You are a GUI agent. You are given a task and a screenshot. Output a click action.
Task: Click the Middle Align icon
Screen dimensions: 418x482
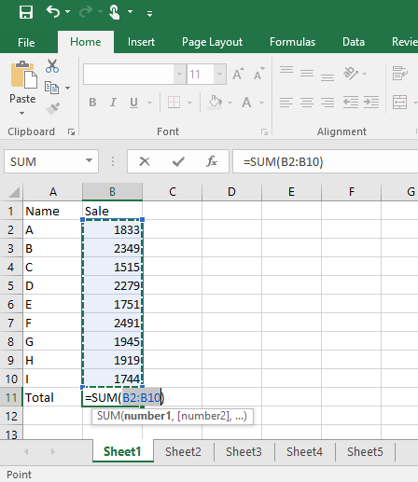click(307, 74)
